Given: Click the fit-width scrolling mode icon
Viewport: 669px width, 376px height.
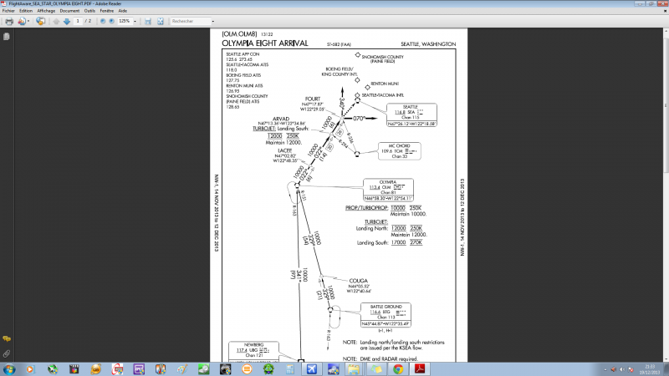Looking at the screenshot, I should pyautogui.click(x=147, y=21).
